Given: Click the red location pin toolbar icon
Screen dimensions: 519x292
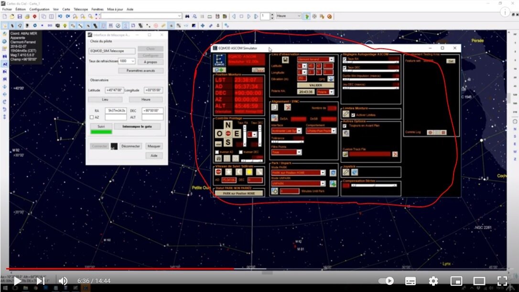Looking at the screenshot, I should 34,16.
